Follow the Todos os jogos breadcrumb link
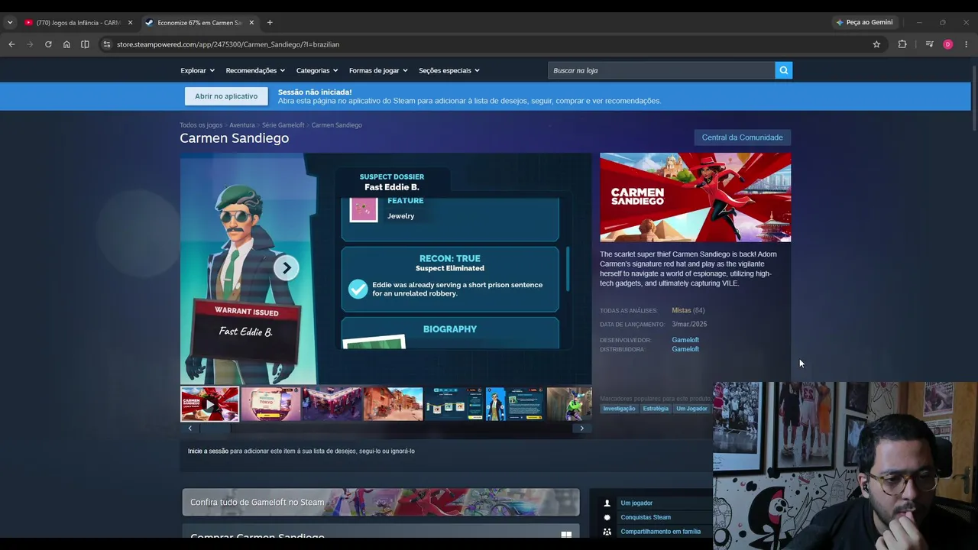This screenshot has width=978, height=550. click(201, 125)
